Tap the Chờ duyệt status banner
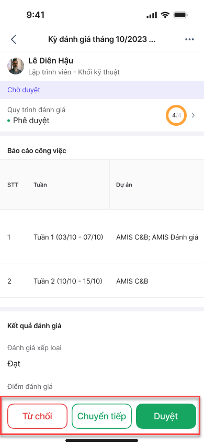The width and height of the screenshot is (204, 445). pos(102,90)
